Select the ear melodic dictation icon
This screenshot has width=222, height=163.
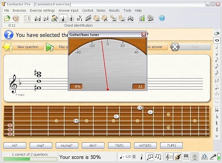122,18
